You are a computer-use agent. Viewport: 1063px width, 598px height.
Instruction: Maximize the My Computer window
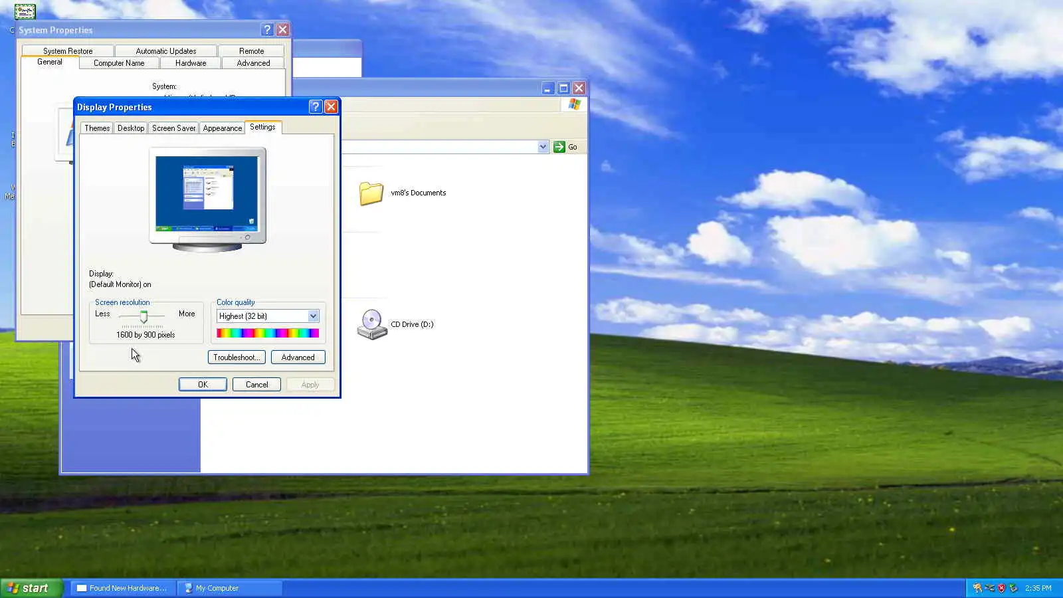coord(563,88)
